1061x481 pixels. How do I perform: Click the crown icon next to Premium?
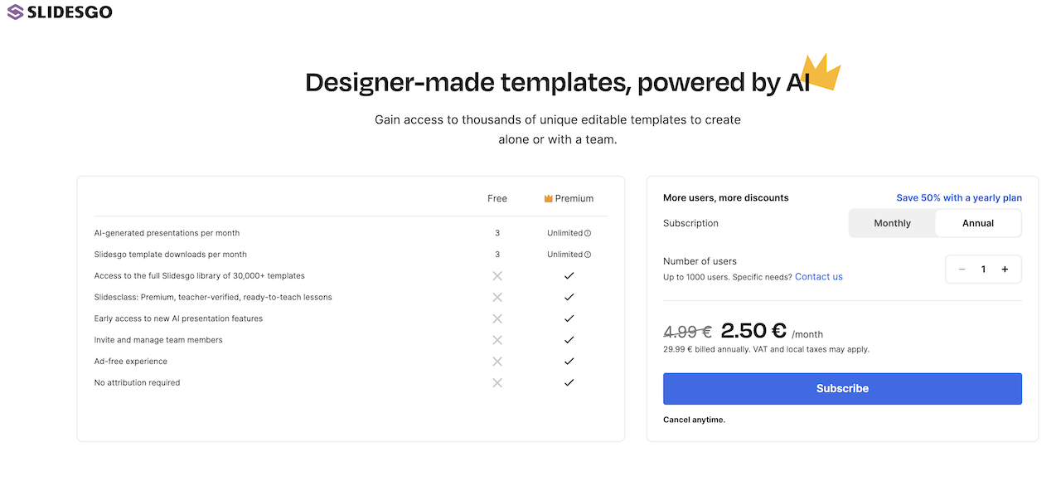tap(549, 198)
